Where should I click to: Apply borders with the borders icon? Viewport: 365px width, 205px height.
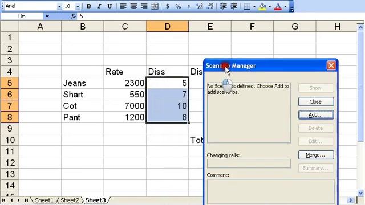click(247, 6)
